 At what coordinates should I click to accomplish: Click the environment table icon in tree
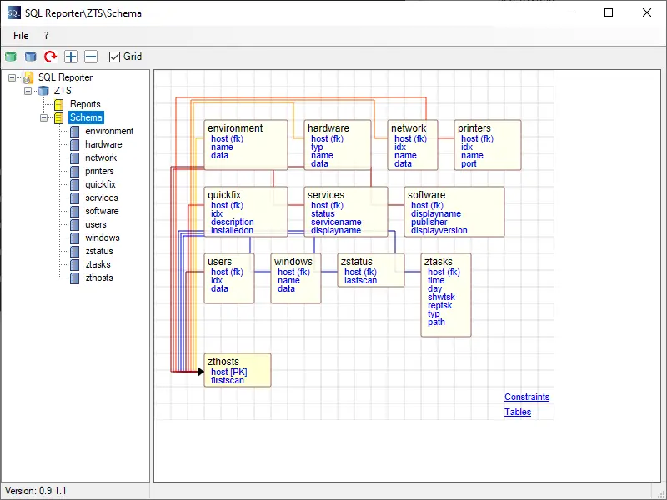click(x=74, y=131)
